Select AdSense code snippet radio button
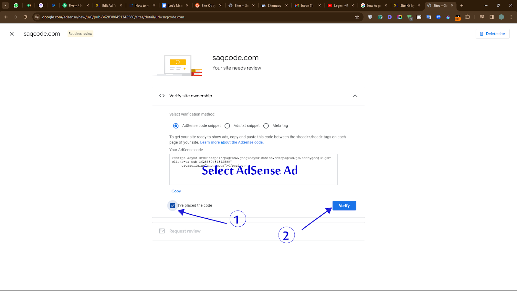 176,126
